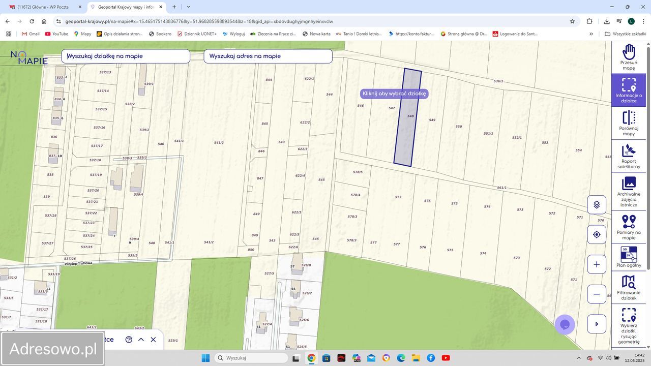Screen dimensions: 651x366
Task: Open the Filtrowanie działek tool
Action: (629, 288)
